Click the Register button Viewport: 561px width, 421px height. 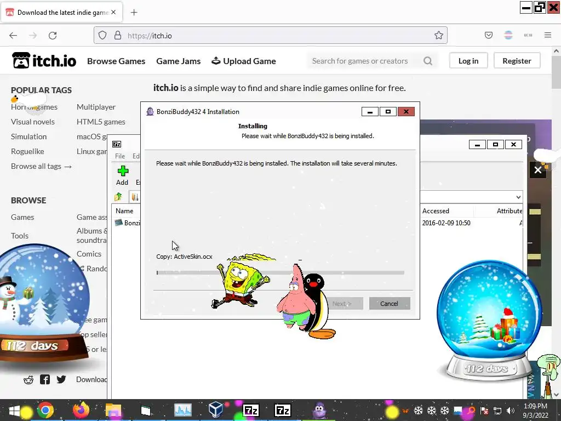click(517, 61)
